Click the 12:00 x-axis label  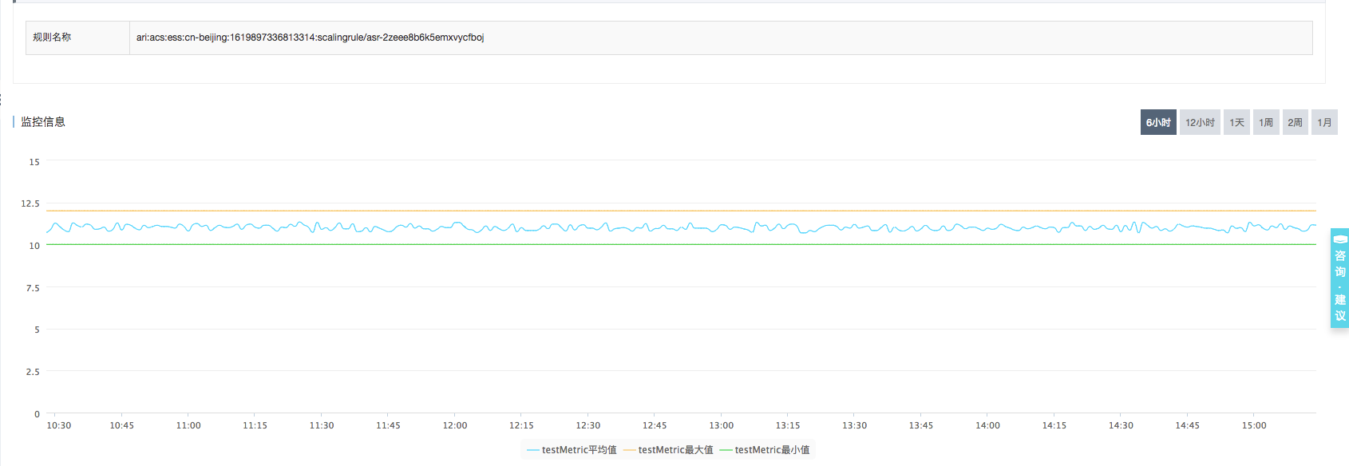(x=455, y=425)
